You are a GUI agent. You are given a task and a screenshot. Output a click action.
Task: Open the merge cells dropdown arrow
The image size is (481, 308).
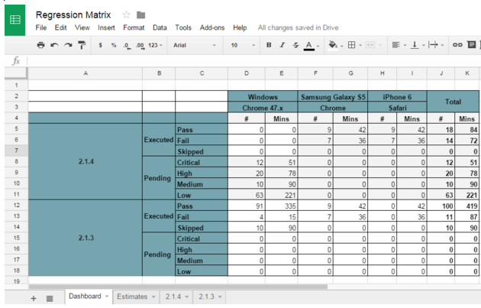point(380,45)
